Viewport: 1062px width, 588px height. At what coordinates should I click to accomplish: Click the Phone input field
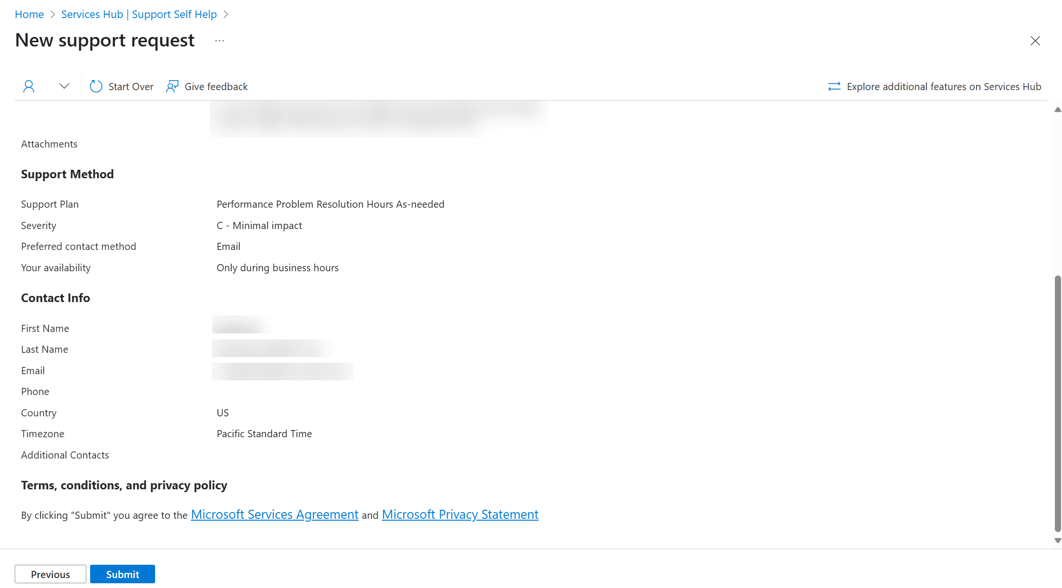pos(282,391)
